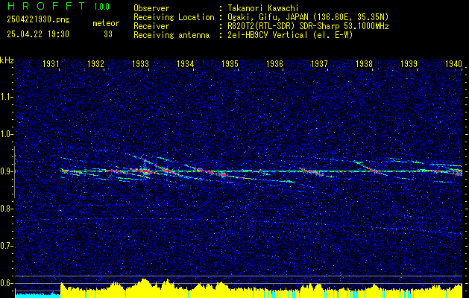Viewport: 469px width, 298px height.
Task: Click the 1939 time marker
Action: coord(409,63)
